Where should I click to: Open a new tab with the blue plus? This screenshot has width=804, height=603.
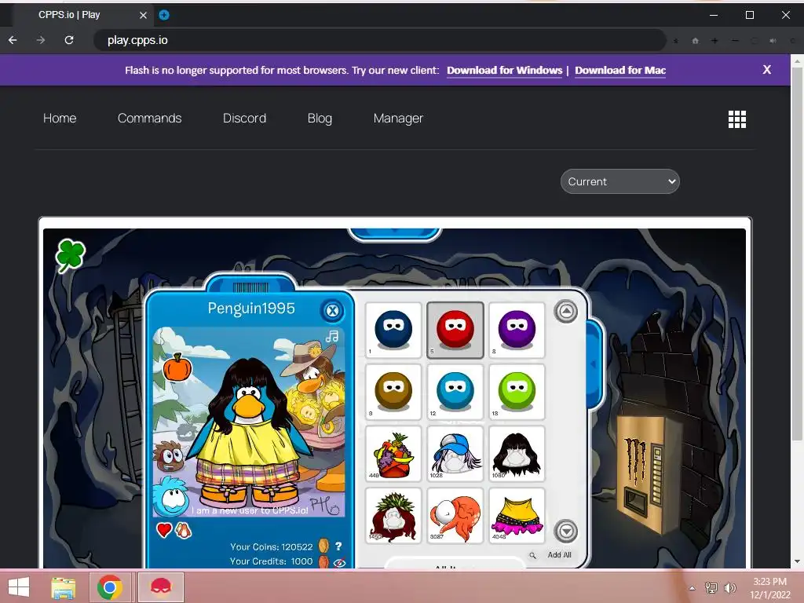pos(164,15)
